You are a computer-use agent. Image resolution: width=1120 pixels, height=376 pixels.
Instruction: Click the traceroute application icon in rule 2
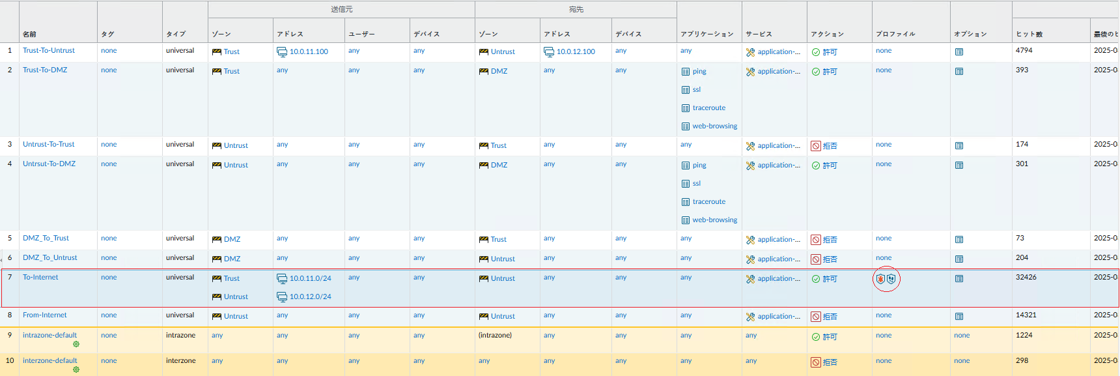point(686,108)
